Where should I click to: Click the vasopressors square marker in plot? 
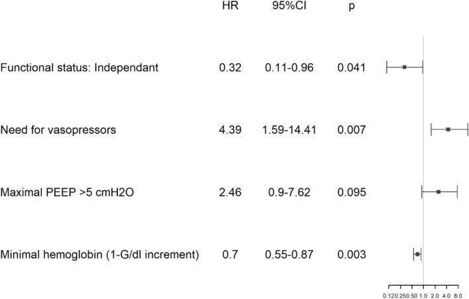point(448,129)
